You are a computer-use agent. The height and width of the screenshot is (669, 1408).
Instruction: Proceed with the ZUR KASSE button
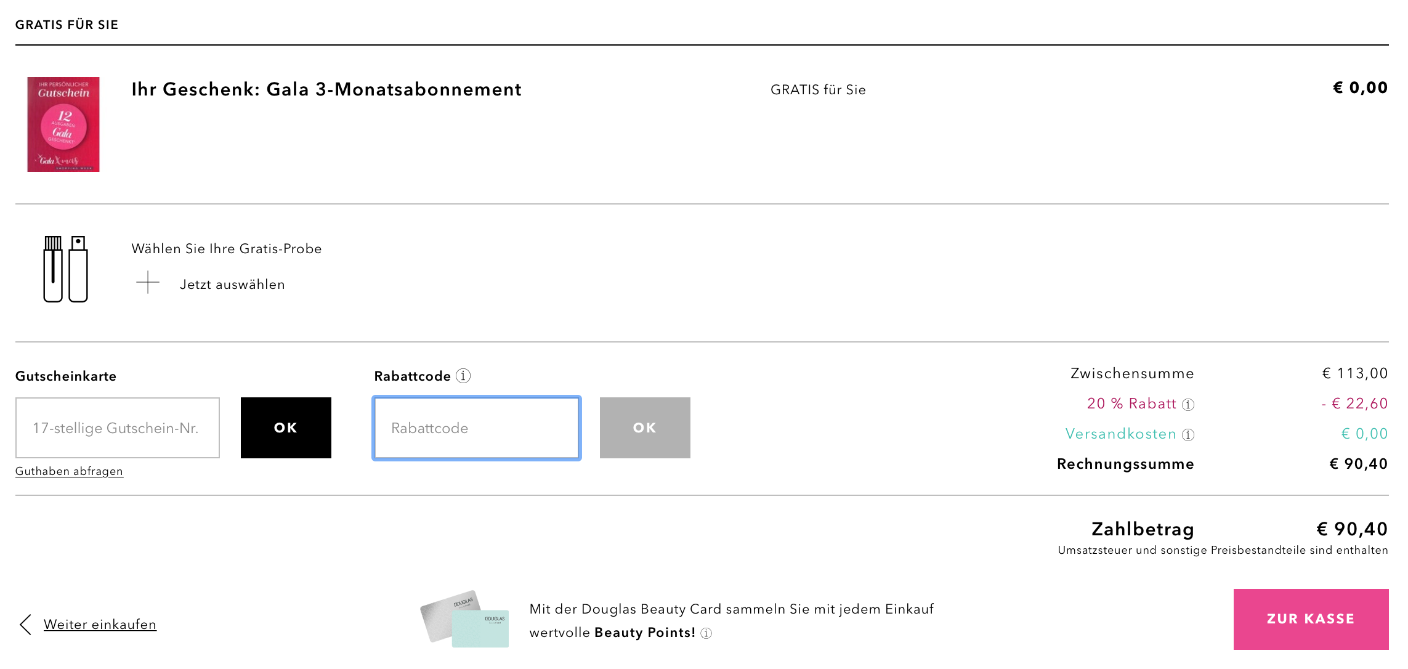click(x=1310, y=618)
